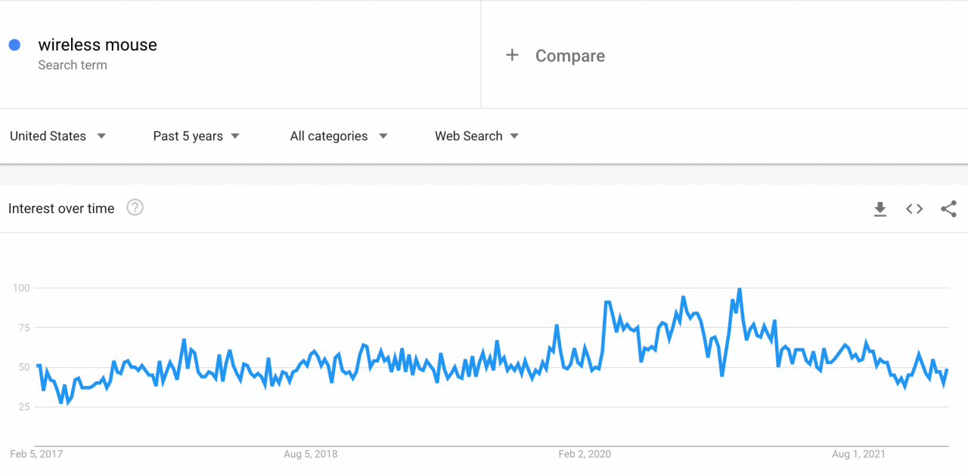Click the share icon at top right

949,209
